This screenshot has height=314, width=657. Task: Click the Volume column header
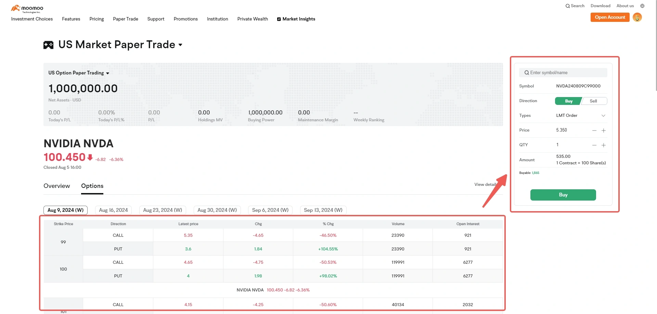coord(398,224)
